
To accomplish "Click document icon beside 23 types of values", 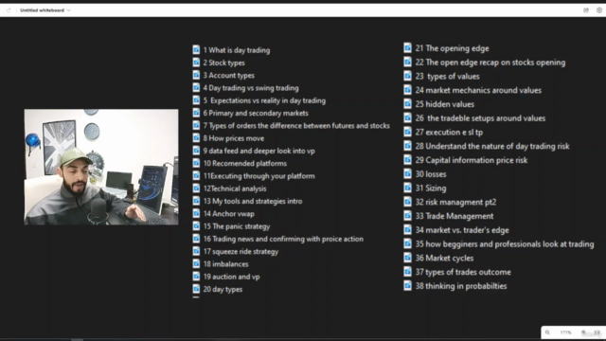I will coord(408,76).
